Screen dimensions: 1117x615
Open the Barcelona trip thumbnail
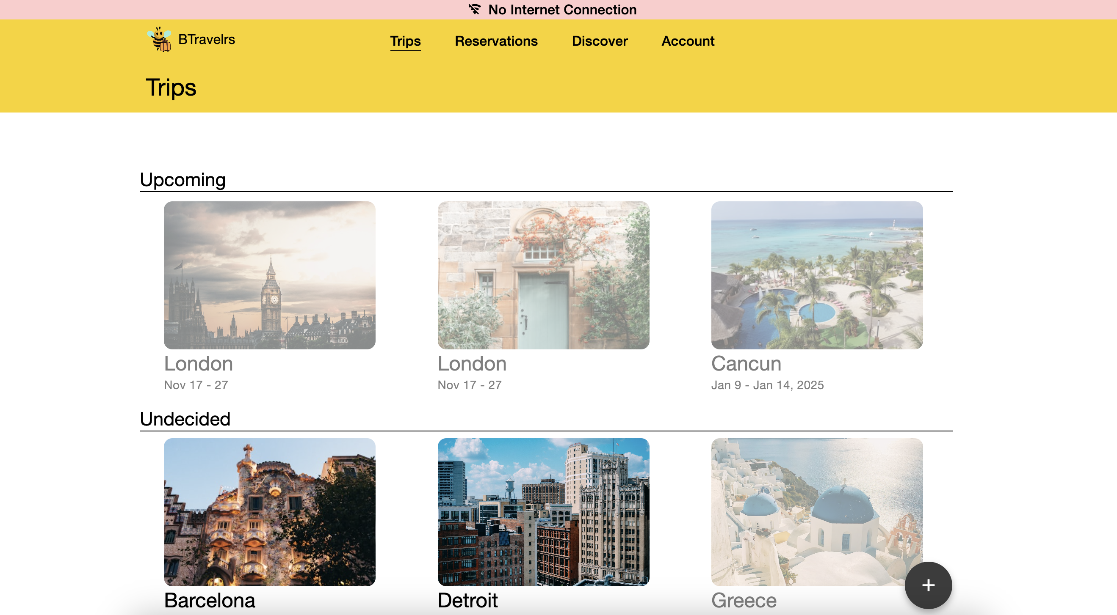point(269,512)
